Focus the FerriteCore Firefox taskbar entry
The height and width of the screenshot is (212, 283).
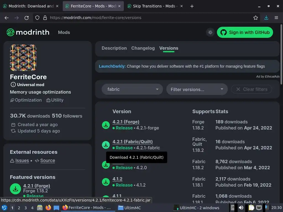88,208
